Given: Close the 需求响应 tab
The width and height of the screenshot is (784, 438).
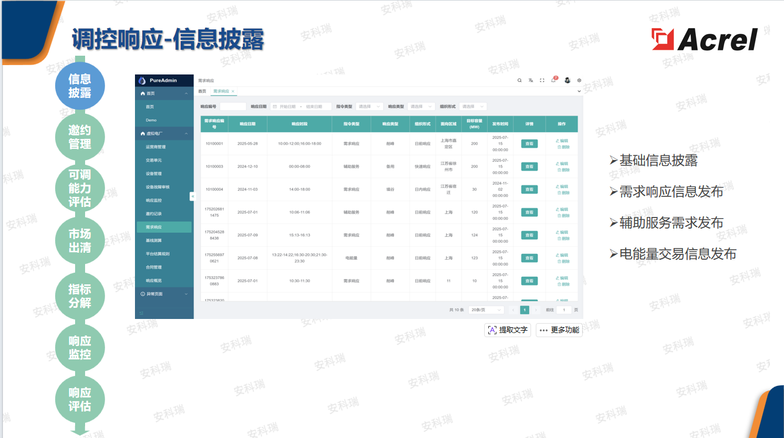Looking at the screenshot, I should tap(233, 91).
